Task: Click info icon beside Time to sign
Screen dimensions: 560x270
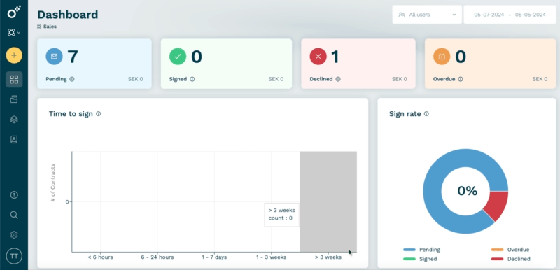Action: (99, 114)
